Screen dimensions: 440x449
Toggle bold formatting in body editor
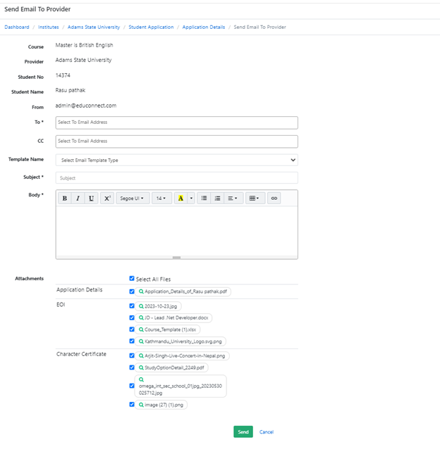tap(65, 198)
